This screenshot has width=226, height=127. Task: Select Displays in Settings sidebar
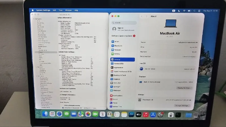[123, 79]
